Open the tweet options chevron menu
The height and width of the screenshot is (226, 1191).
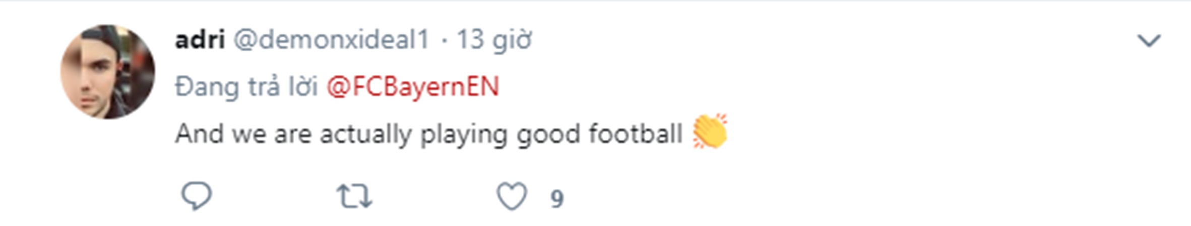click(1149, 40)
